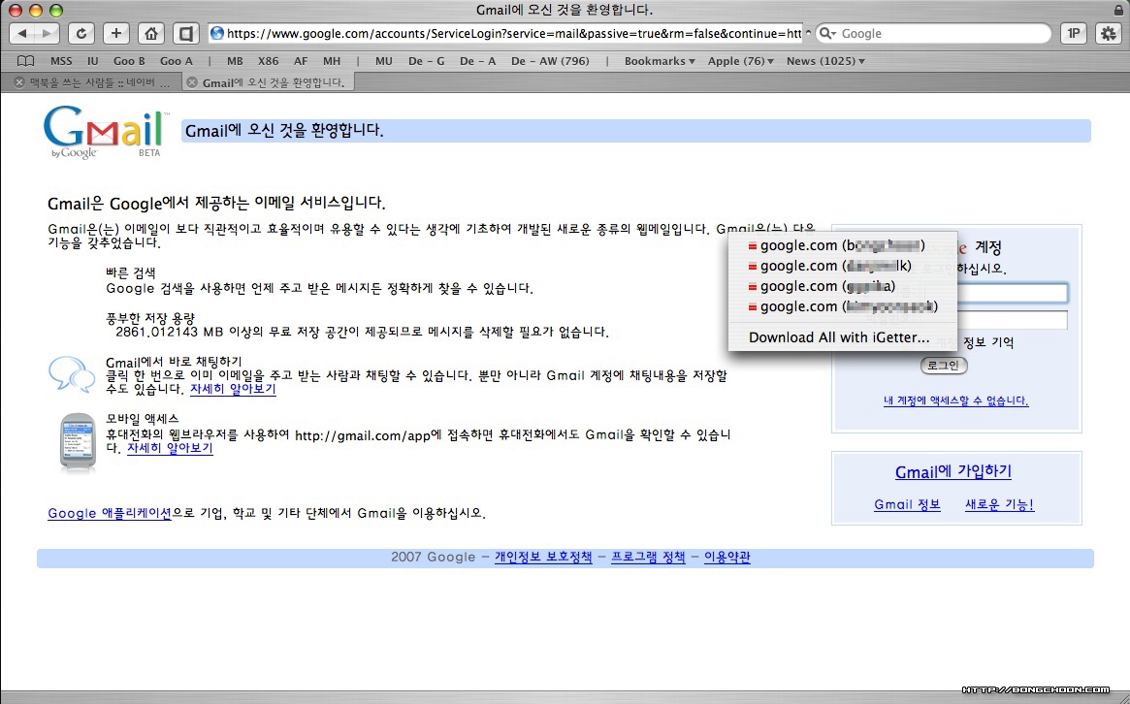
Task: Open the Apple (76) bookmarks dropdown
Action: tap(740, 61)
